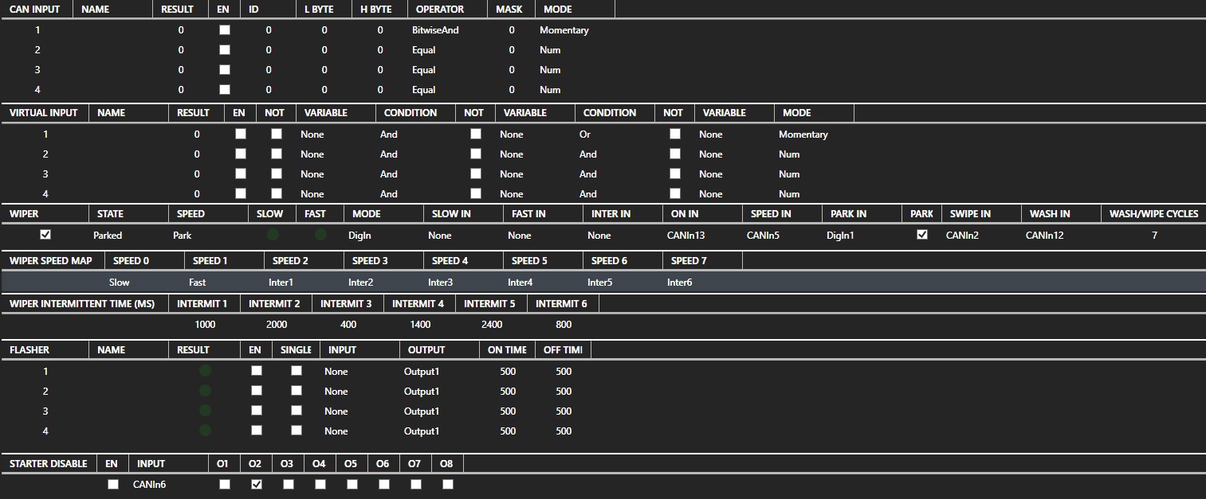Click the STARTER DISABLE header
The width and height of the screenshot is (1206, 499).
pos(49,464)
